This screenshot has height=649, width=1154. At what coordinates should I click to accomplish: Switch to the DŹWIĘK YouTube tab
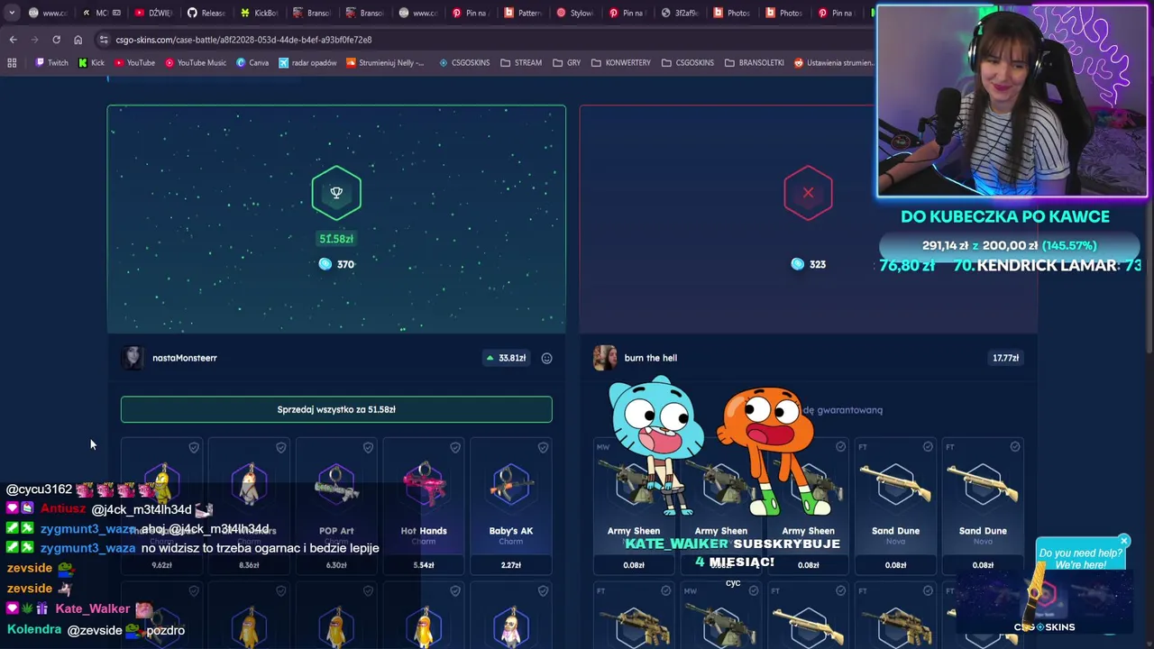(x=153, y=13)
